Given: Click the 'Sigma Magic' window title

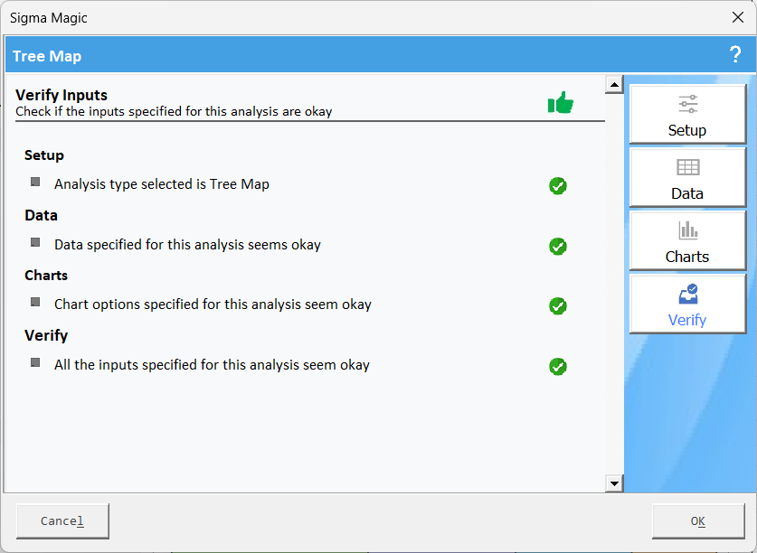Looking at the screenshot, I should tap(49, 18).
